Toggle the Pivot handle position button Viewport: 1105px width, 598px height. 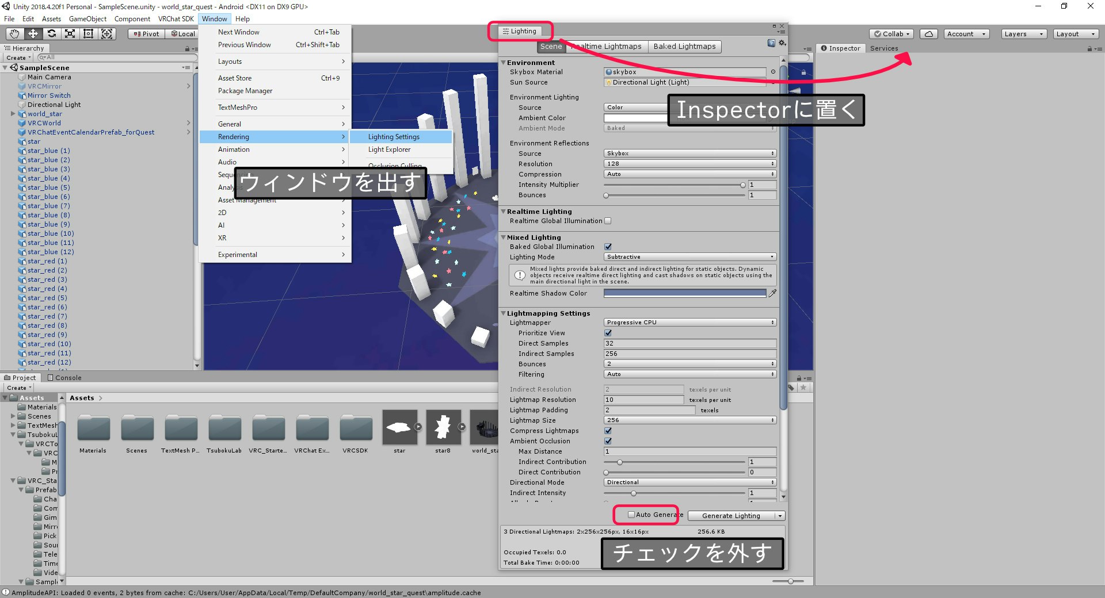(x=146, y=34)
